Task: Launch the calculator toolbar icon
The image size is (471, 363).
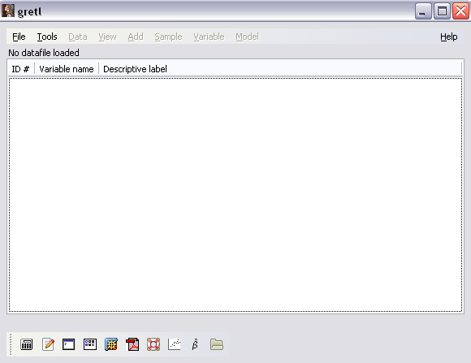Action: tap(27, 344)
